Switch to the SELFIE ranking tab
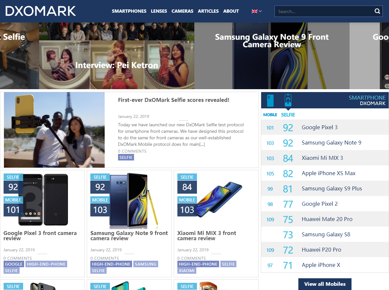 pos(288,115)
